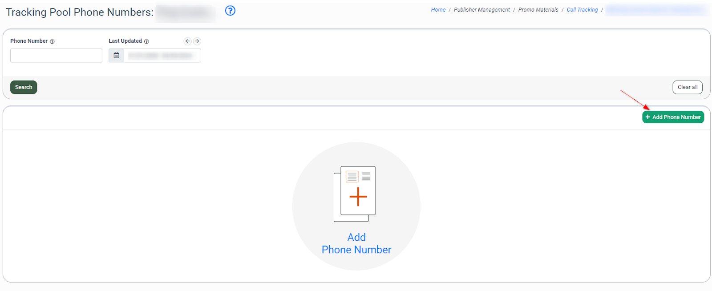This screenshot has width=712, height=291.
Task: Click the document plus illustration icon
Action: coord(355,194)
